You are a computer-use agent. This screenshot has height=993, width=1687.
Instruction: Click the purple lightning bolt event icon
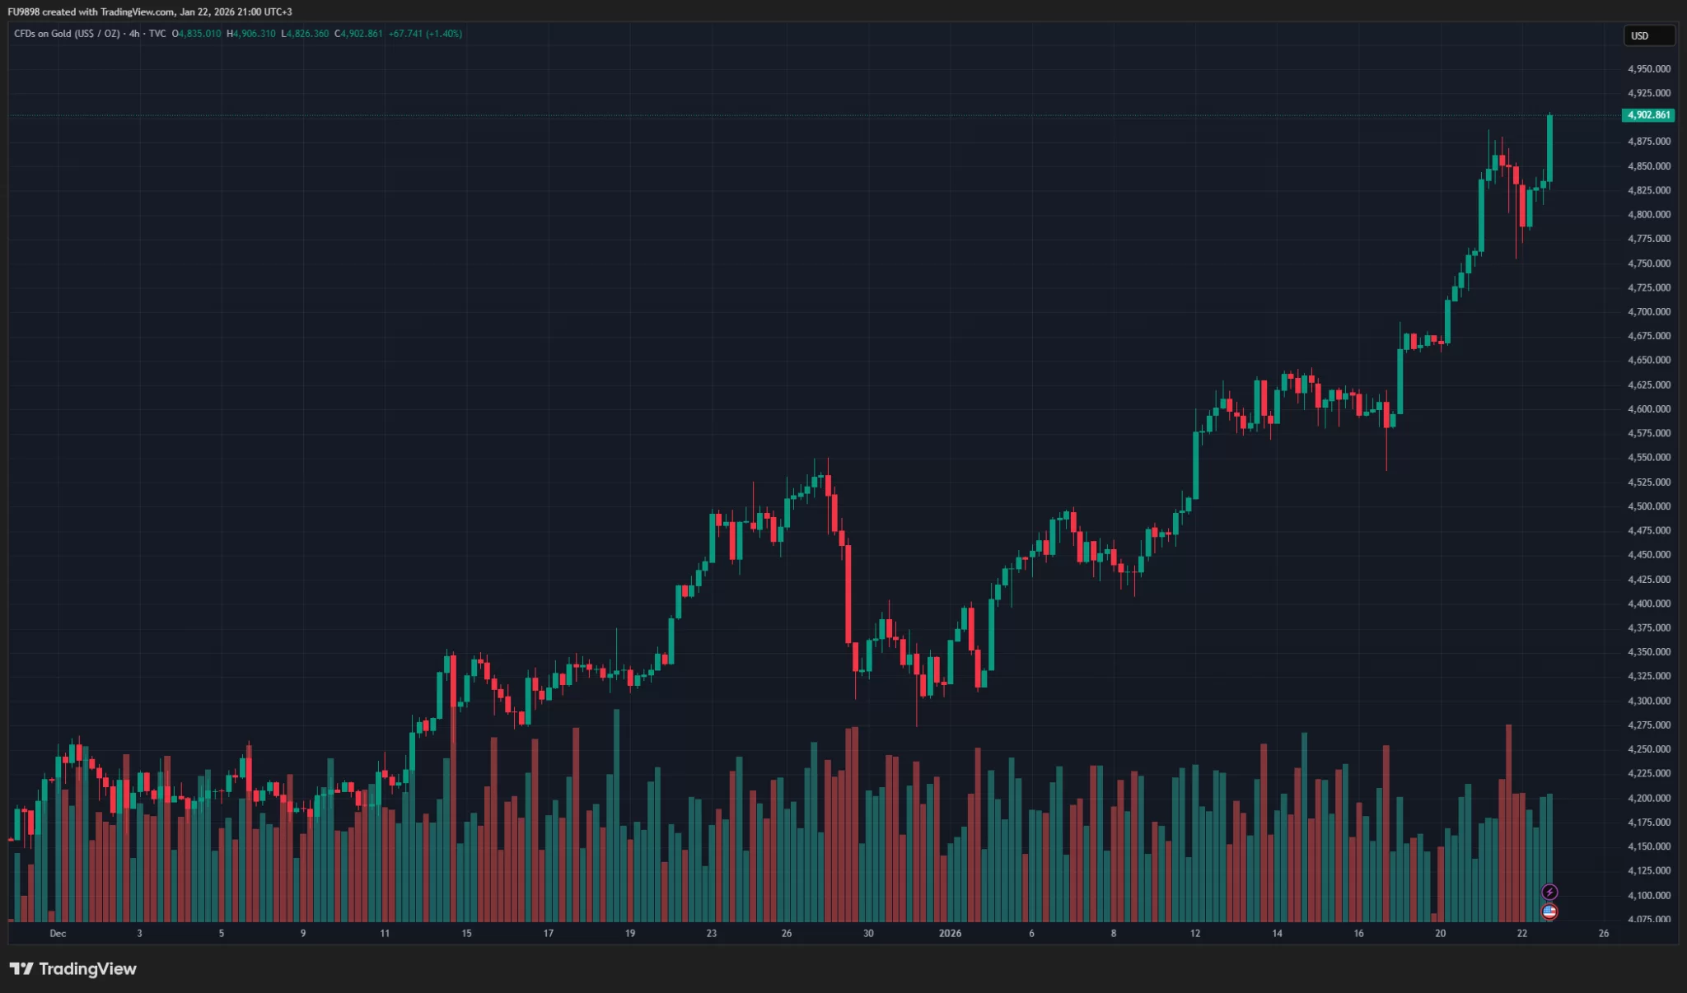pyautogui.click(x=1549, y=892)
